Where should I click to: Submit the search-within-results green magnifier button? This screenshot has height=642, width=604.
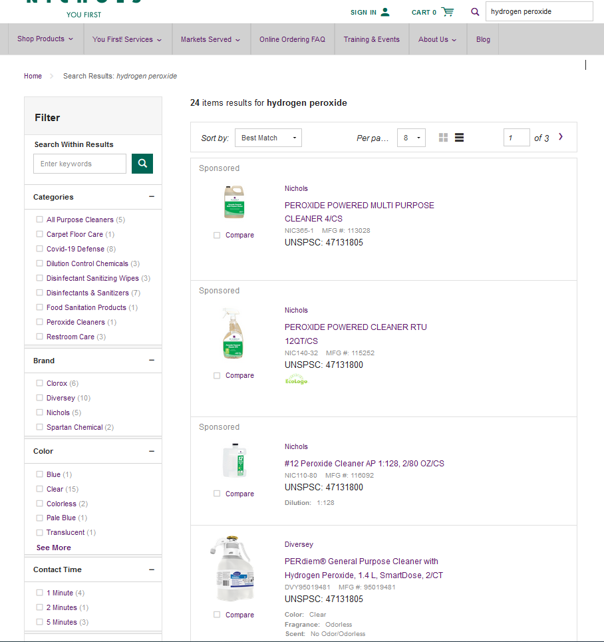(142, 164)
